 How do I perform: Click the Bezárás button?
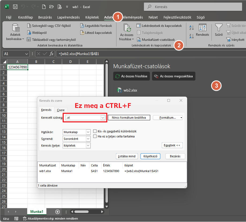pos(175,156)
